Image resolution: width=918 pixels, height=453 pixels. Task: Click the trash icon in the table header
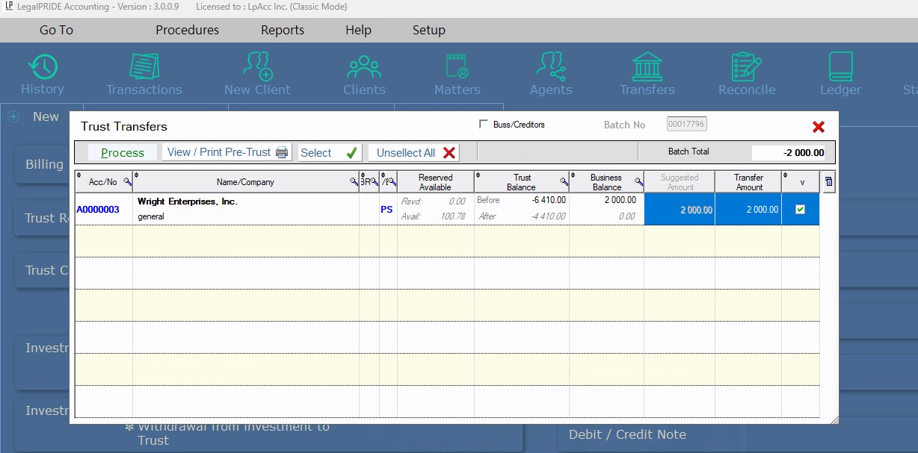pyautogui.click(x=828, y=181)
